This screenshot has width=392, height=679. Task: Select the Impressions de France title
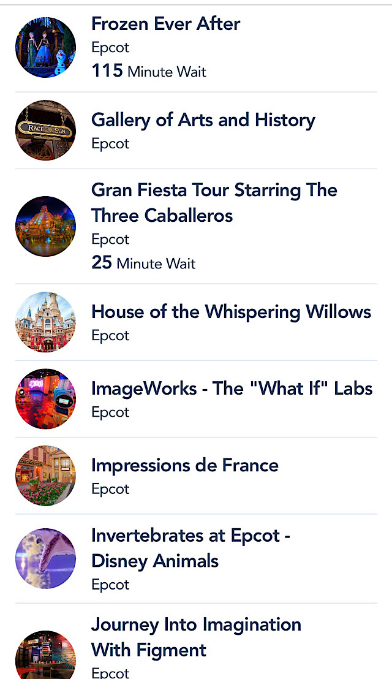[x=185, y=466]
